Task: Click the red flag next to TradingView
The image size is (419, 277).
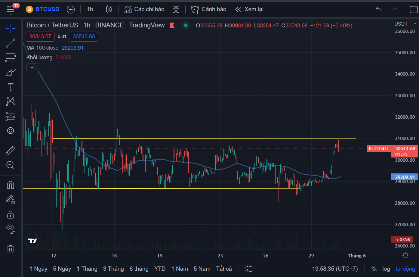Action: coord(172,25)
